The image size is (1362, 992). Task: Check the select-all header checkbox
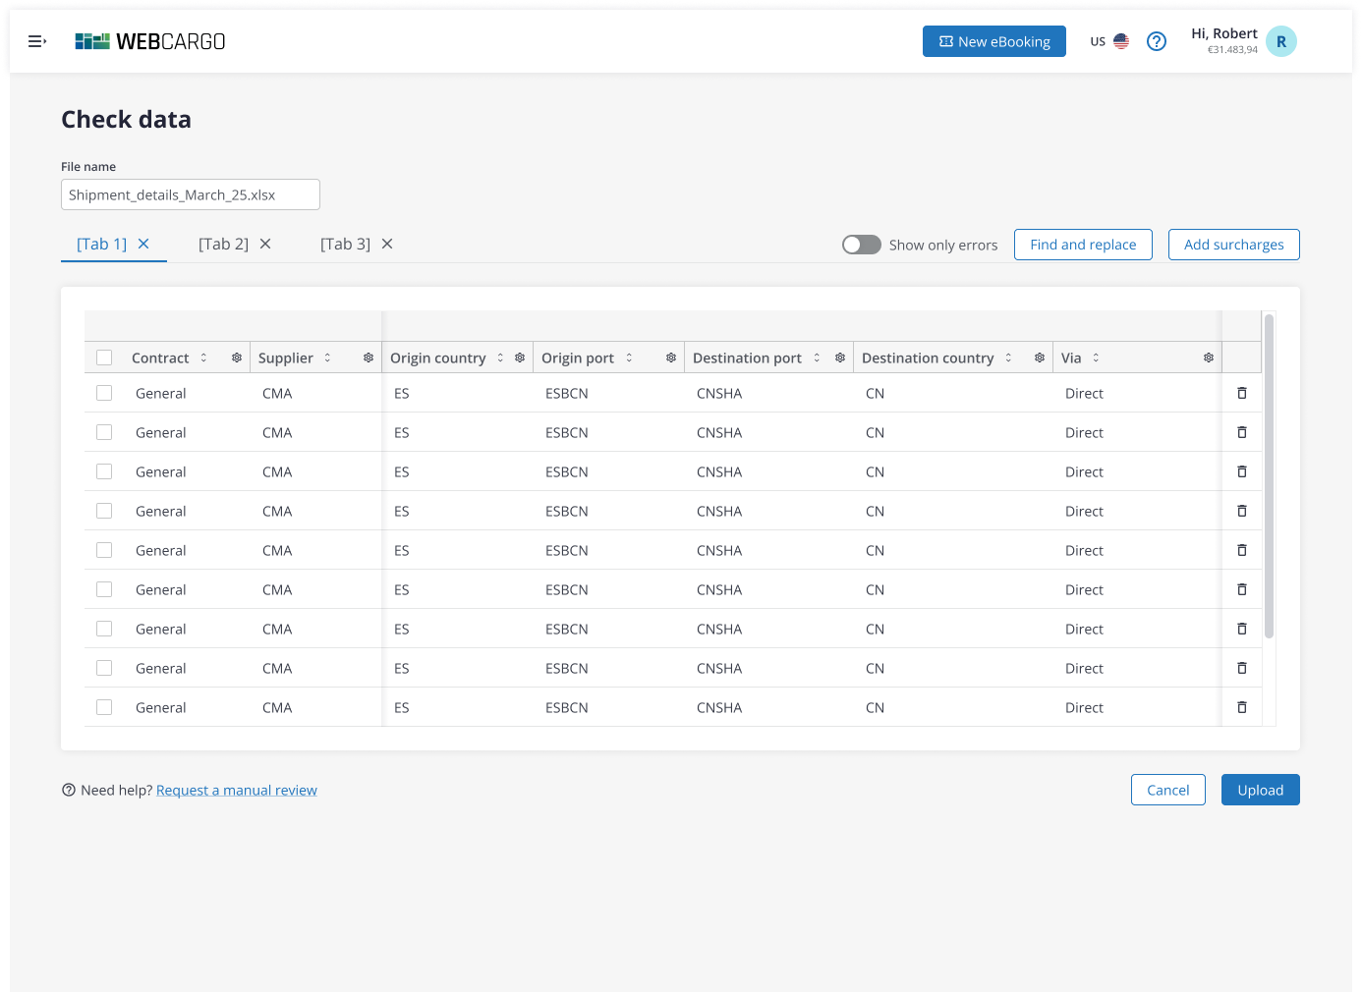click(x=104, y=358)
